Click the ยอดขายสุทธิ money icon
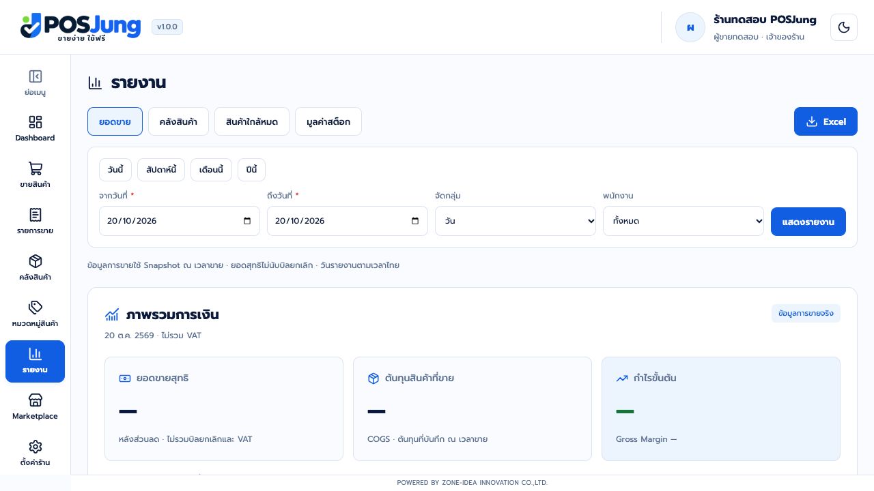This screenshot has height=491, width=874. tap(125, 378)
